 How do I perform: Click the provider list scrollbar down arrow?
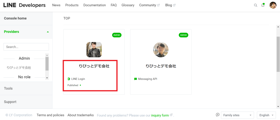[x=47, y=78]
